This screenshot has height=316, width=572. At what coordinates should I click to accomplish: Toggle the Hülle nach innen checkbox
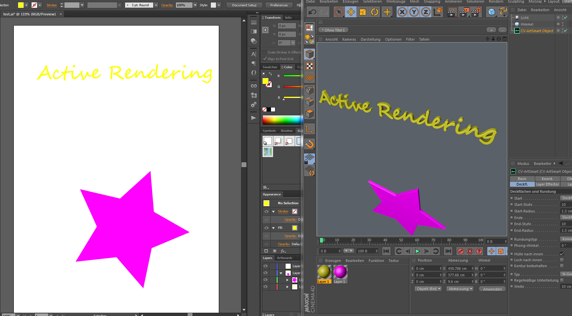(x=562, y=254)
